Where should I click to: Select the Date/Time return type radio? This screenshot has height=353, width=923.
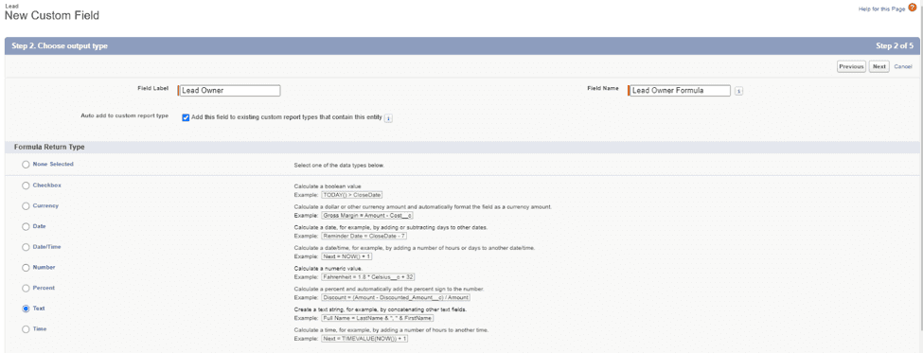[26, 247]
